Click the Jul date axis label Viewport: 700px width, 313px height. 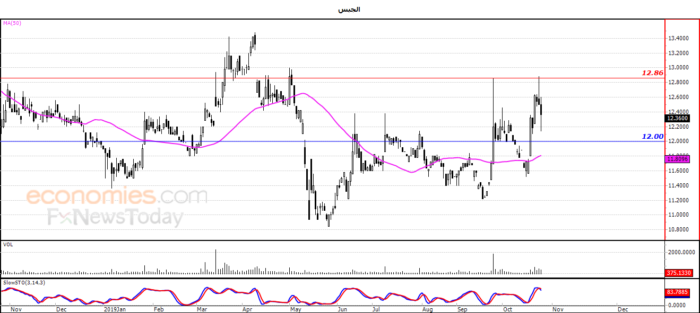377,309
